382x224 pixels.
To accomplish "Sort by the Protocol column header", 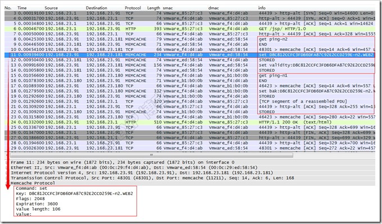I will (x=133, y=8).
